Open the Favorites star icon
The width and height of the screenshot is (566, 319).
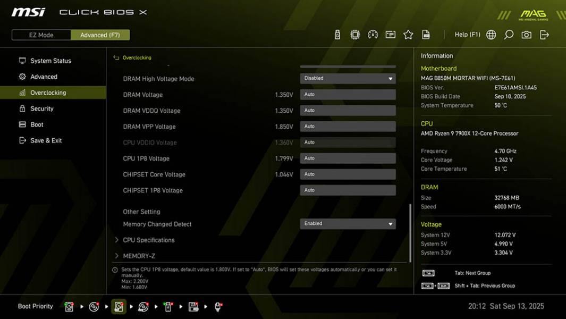coord(408,34)
